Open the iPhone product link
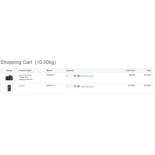155x155 pixels. tap(22, 86)
